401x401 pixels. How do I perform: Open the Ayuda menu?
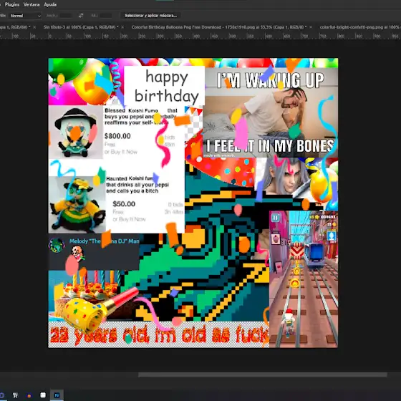[x=50, y=4]
